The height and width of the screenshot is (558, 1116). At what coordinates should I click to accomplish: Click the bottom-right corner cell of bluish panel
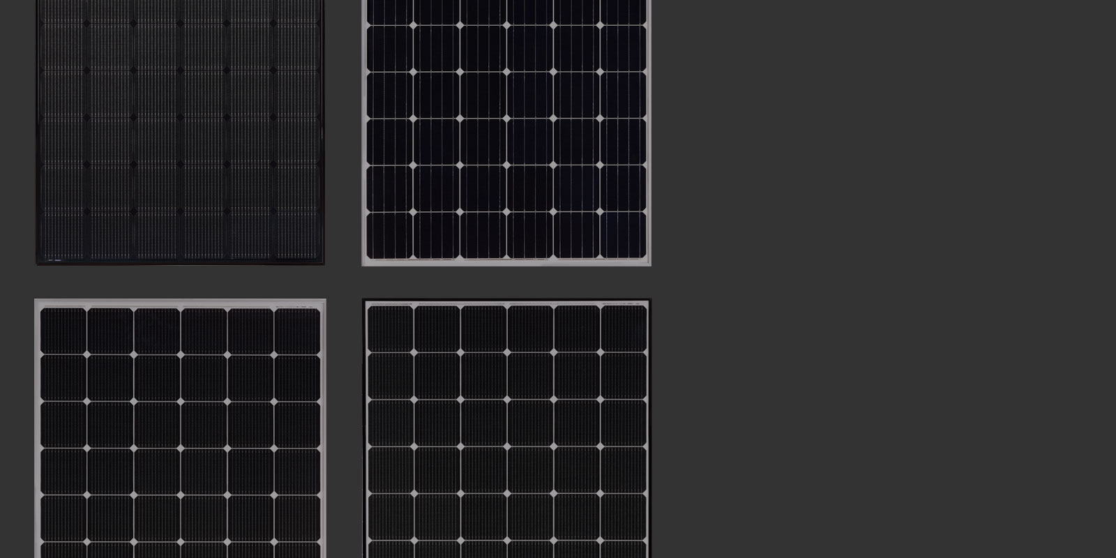coord(623,235)
